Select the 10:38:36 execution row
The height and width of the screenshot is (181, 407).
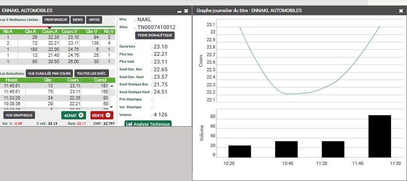pos(54,103)
